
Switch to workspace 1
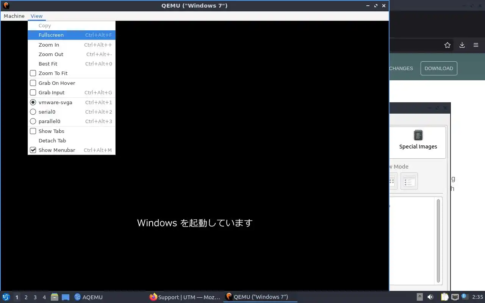(17, 297)
